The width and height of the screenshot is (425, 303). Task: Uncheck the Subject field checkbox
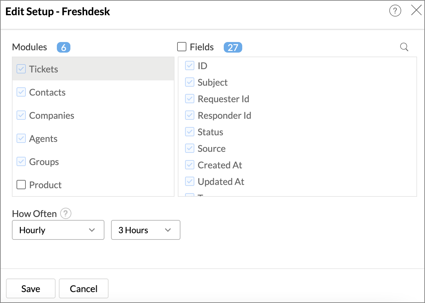(190, 82)
